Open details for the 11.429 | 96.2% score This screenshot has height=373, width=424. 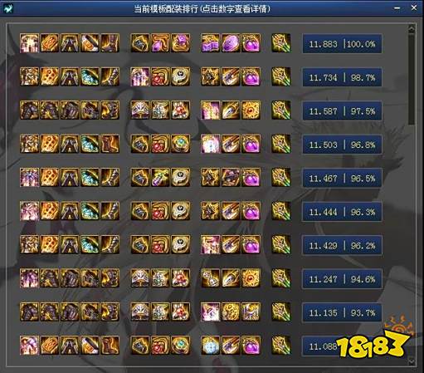[x=342, y=245]
